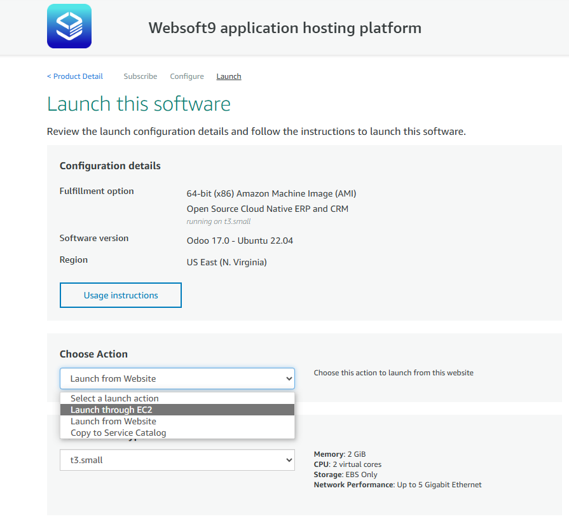The width and height of the screenshot is (569, 521).
Task: Click the Websoft9 logo icon
Action: (69, 26)
